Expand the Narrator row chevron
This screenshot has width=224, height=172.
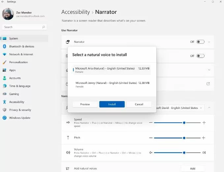(x=209, y=42)
